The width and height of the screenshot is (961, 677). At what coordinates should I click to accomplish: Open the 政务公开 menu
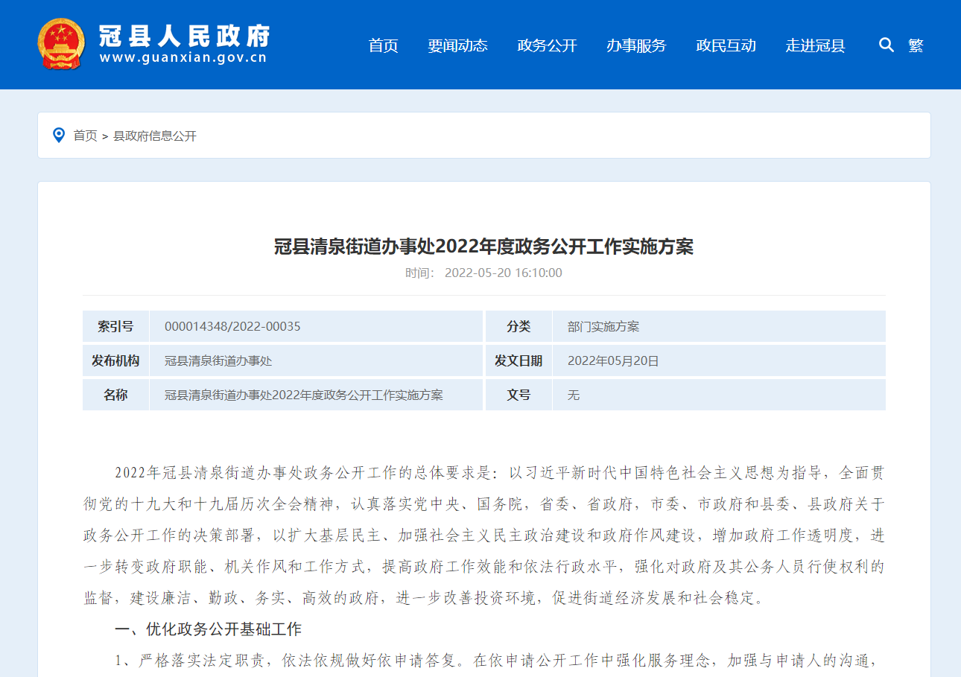[x=547, y=45]
